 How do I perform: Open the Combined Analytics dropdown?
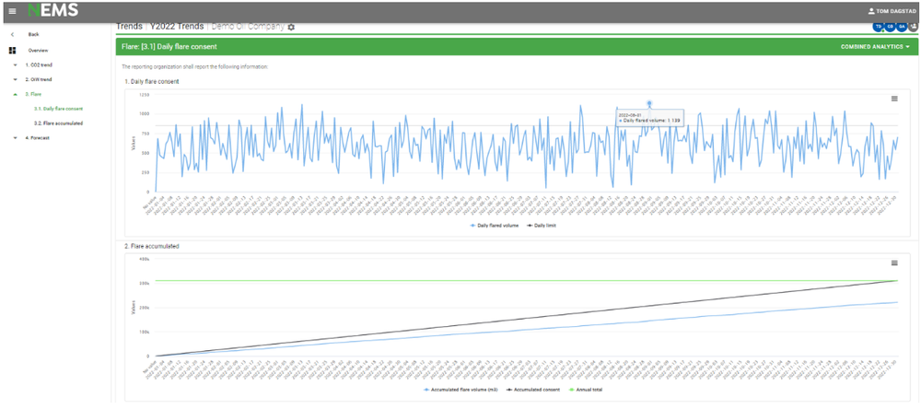click(875, 46)
